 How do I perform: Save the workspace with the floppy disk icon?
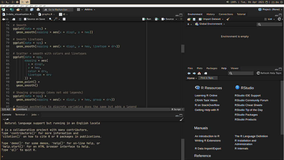pyautogui.click(x=194, y=19)
